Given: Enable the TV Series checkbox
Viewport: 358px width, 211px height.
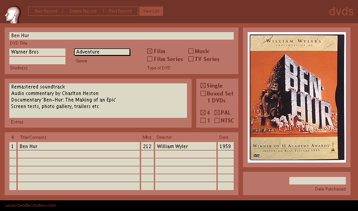Looking at the screenshot, I should coord(191,59).
